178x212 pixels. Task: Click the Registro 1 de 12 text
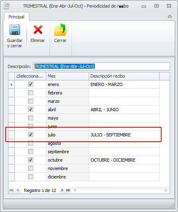pos(40,190)
